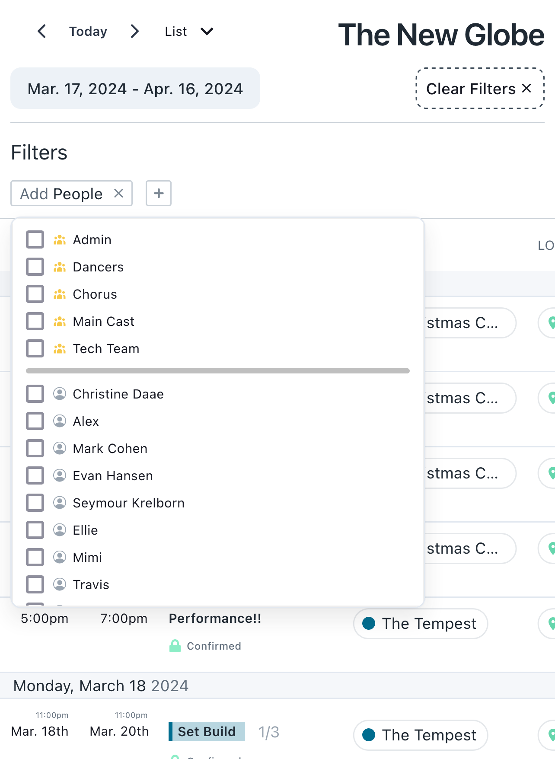Open the date range picker
This screenshot has width=555, height=759.
[x=135, y=89]
